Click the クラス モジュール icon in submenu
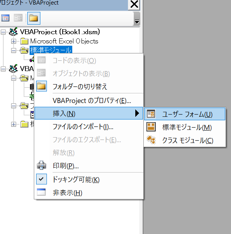 coord(151,140)
